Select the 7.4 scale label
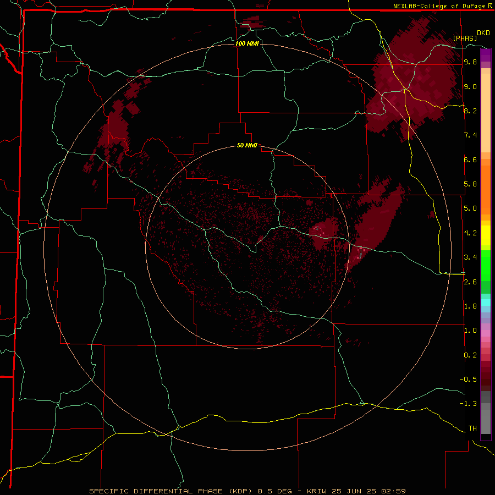 [x=470, y=135]
